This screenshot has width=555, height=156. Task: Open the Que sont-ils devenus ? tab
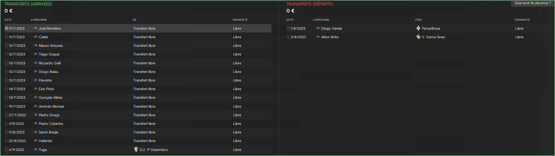(533, 3)
